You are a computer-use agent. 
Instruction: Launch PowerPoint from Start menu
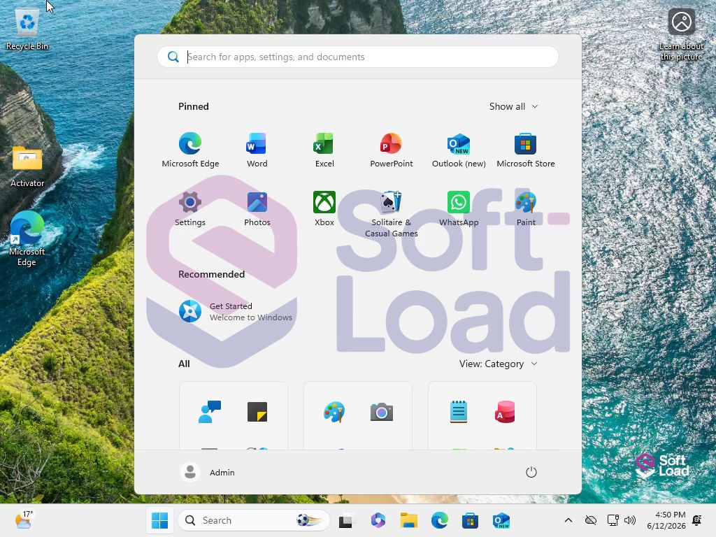(x=392, y=150)
